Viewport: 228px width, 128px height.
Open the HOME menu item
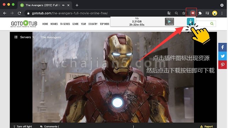[x=45, y=24]
